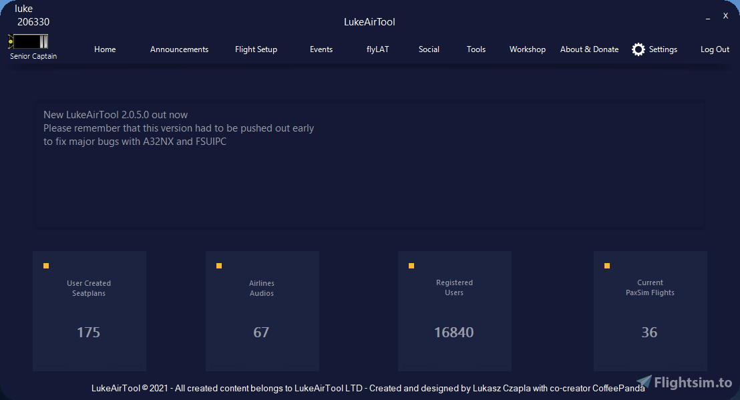Switch to the Announcements section

click(179, 49)
